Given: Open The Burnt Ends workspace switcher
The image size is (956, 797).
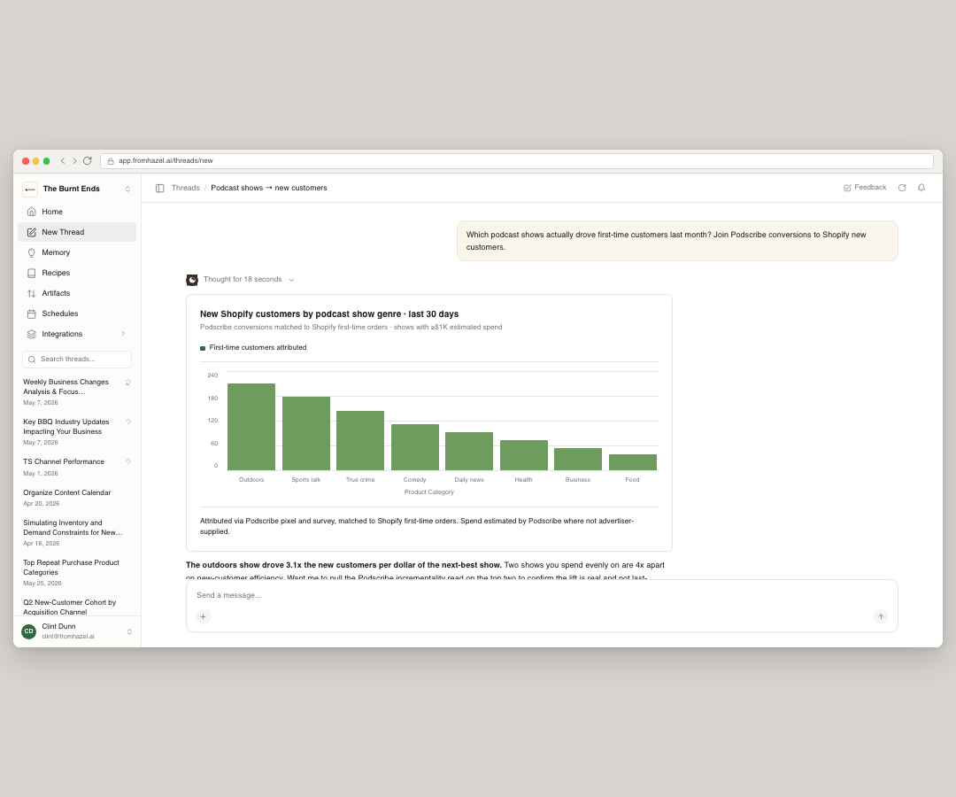Looking at the screenshot, I should (x=77, y=189).
